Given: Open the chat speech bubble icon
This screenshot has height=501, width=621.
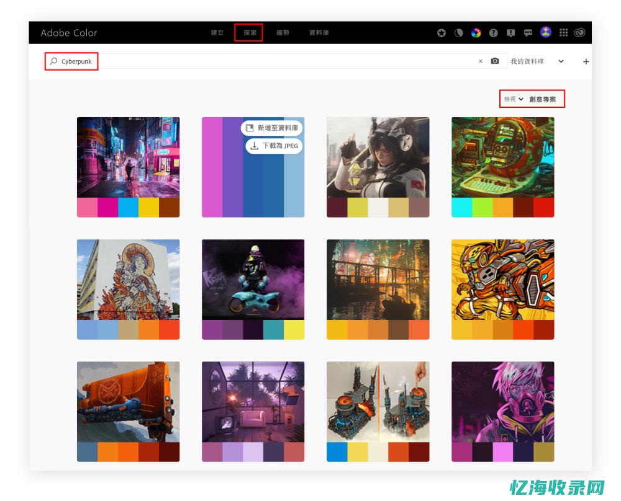Looking at the screenshot, I should pyautogui.click(x=528, y=33).
